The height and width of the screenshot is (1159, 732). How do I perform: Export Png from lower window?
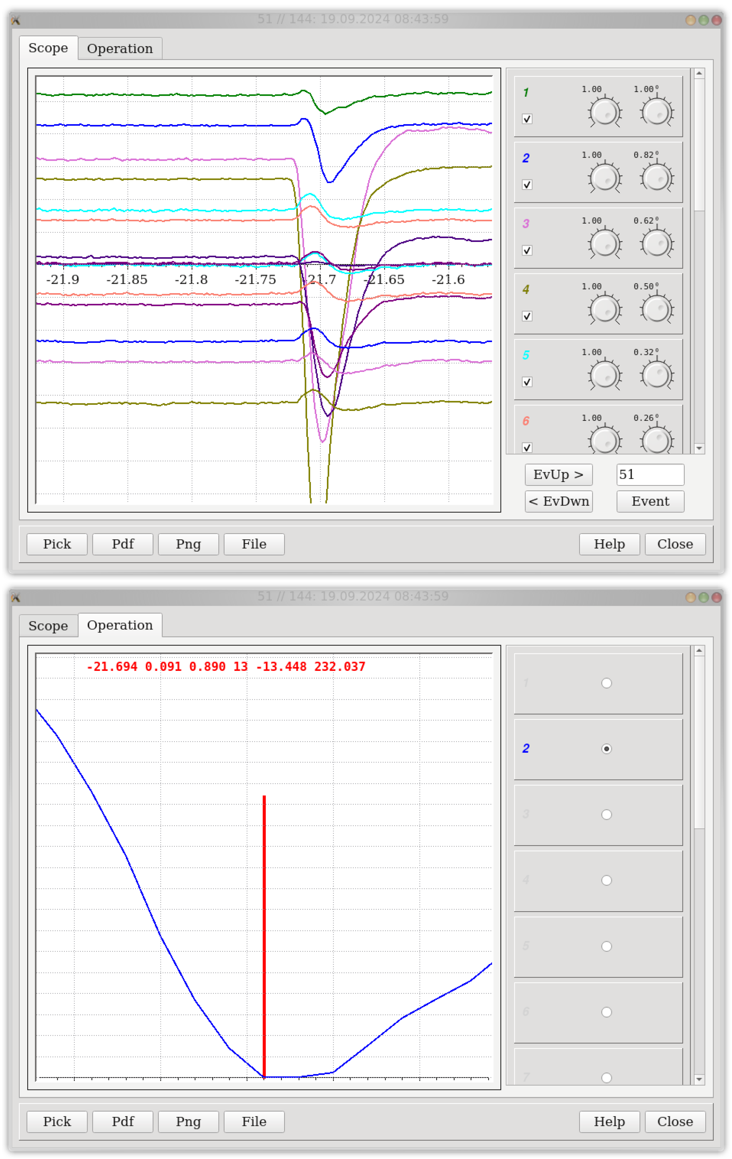coord(188,1121)
